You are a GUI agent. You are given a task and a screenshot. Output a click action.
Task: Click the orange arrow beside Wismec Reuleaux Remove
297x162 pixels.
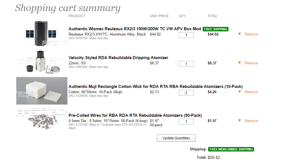click(240, 34)
